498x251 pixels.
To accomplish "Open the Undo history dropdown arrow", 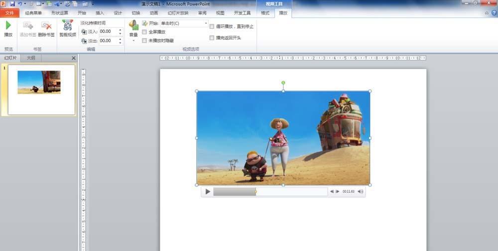I will 25,4.
